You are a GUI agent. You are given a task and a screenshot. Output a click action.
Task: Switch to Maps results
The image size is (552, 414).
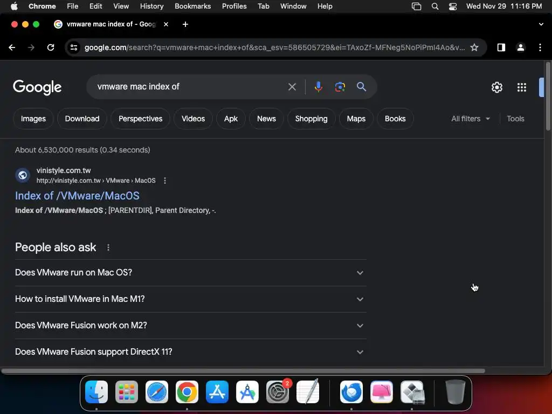[356, 119]
